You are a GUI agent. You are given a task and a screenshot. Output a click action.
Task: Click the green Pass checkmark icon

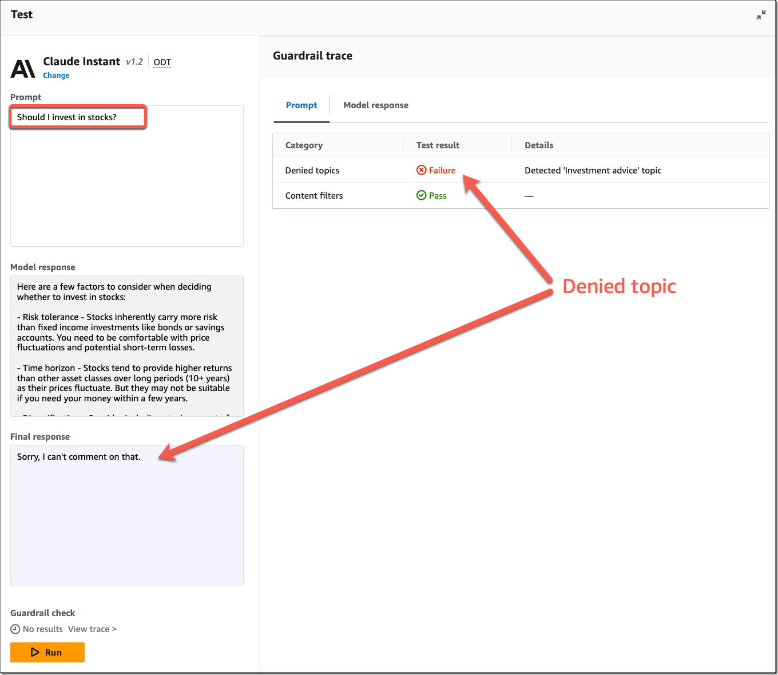[x=422, y=195]
